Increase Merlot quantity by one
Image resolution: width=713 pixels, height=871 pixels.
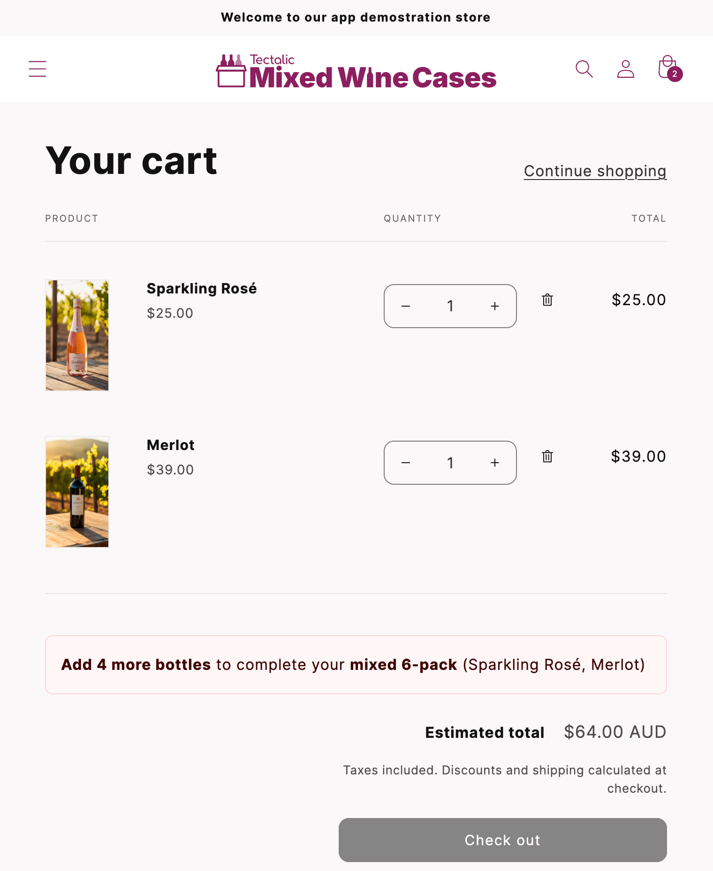tap(495, 463)
